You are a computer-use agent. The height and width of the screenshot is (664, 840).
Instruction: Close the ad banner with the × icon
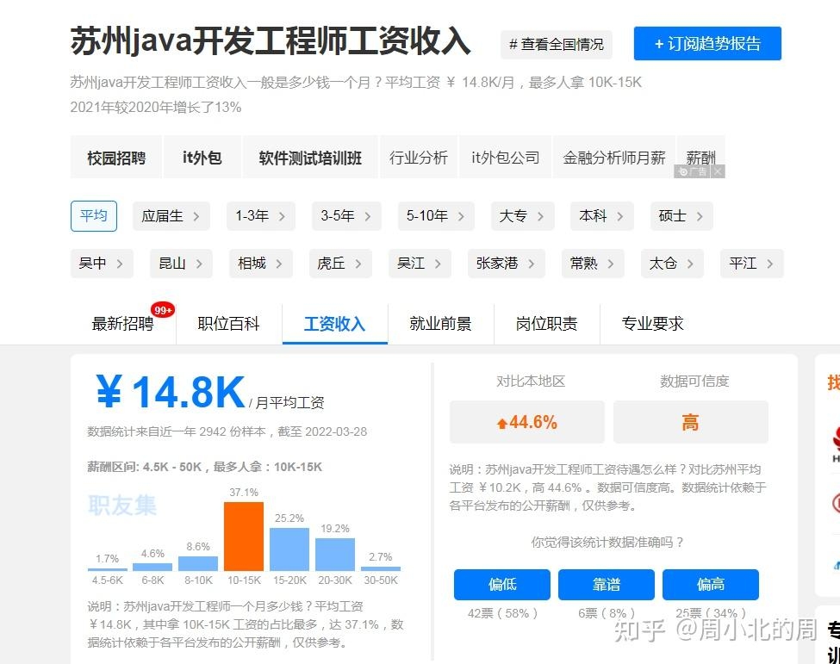(x=719, y=171)
